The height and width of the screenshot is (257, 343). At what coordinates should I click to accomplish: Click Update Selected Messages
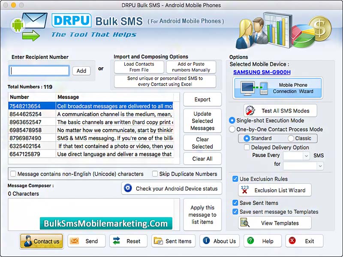(202, 121)
